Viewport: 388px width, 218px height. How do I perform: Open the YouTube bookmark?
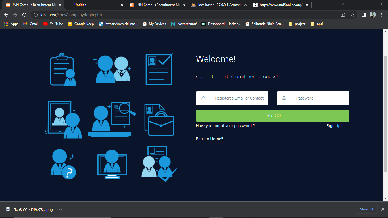point(53,24)
